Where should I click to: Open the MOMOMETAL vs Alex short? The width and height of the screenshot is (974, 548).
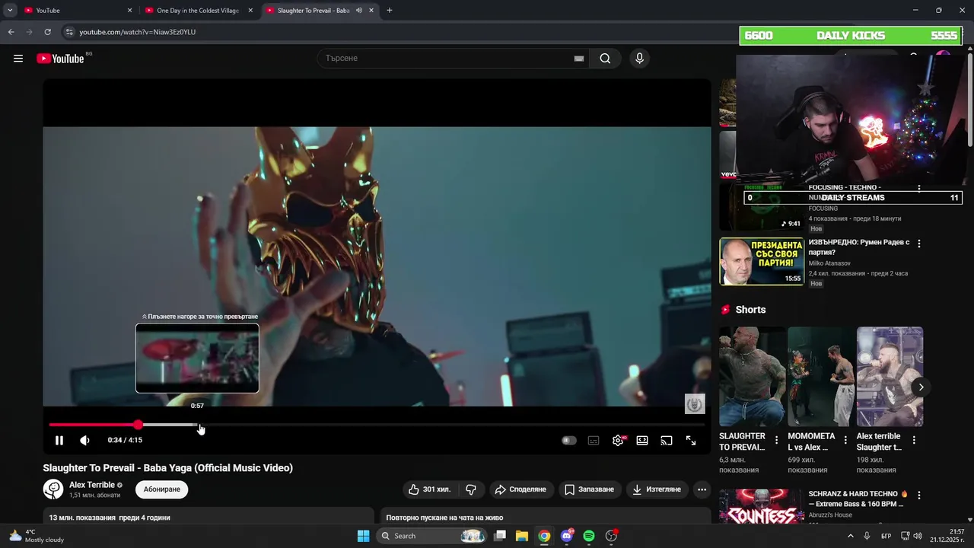[x=821, y=377]
